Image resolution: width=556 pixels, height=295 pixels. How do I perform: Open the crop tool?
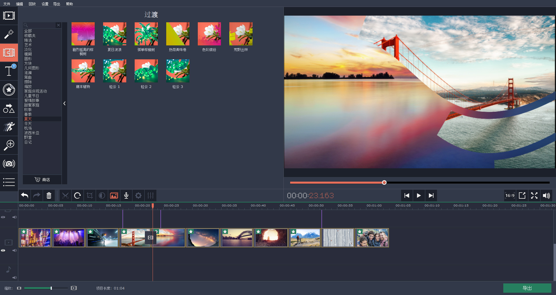[x=90, y=196]
